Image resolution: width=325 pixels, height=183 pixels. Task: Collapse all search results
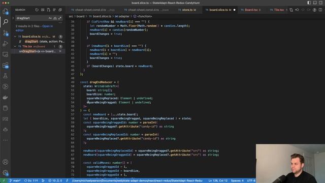click(60, 10)
